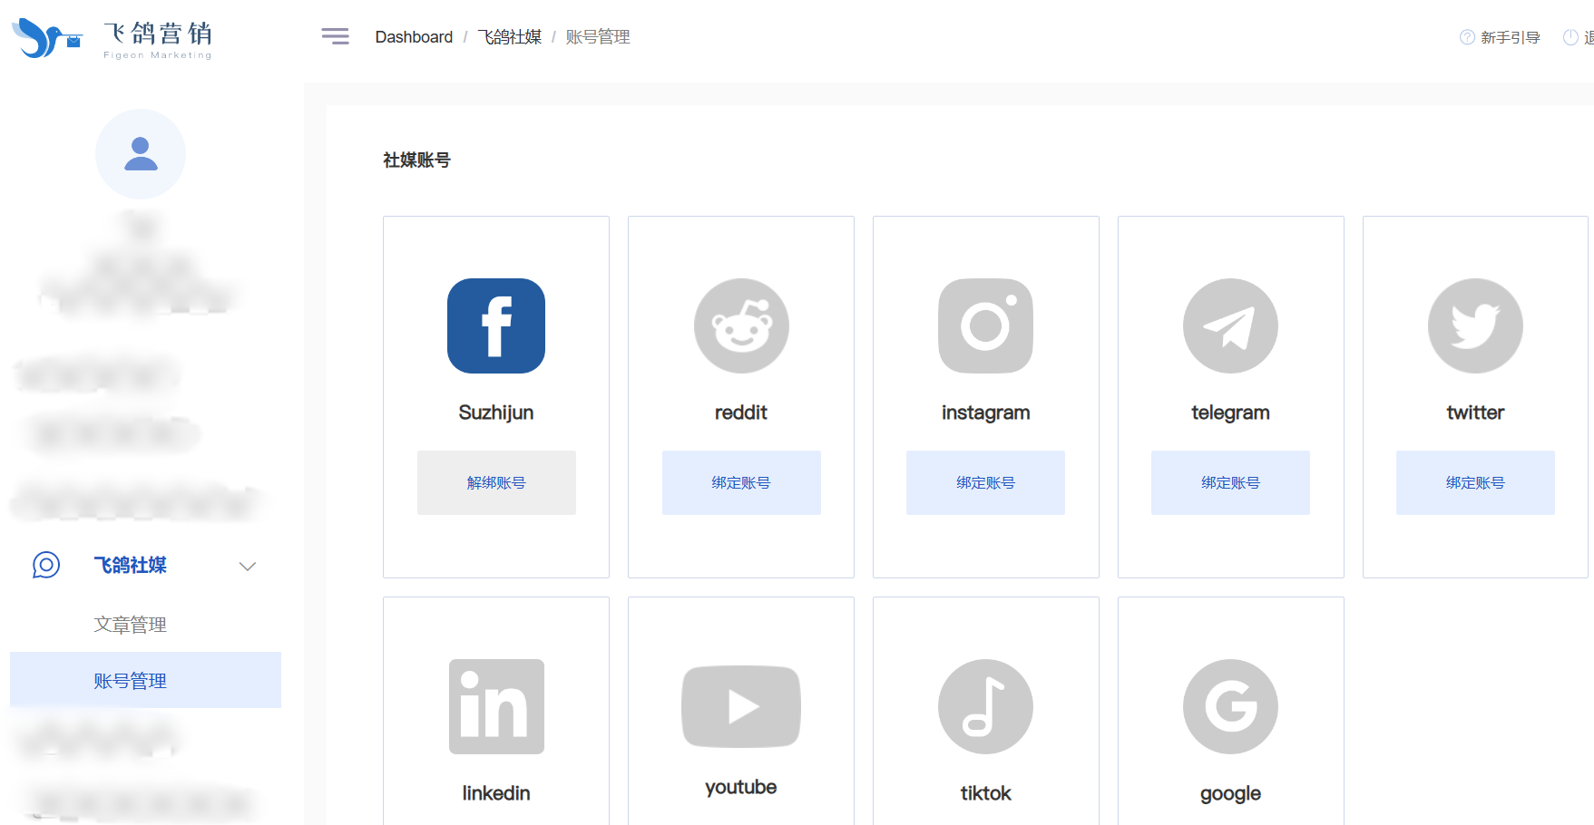1594x825 pixels.
Task: Click the tiktok label text
Action: click(x=986, y=793)
